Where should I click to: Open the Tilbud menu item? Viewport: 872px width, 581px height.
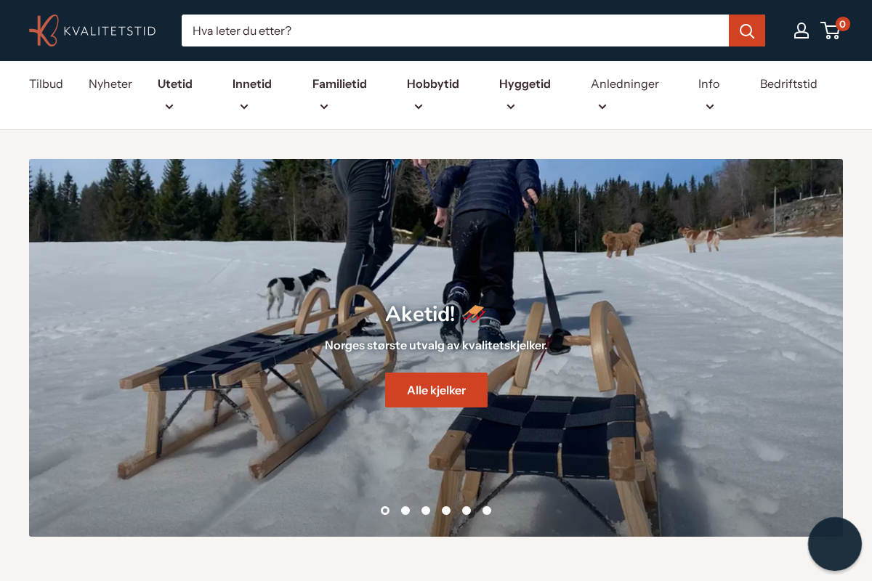(46, 84)
